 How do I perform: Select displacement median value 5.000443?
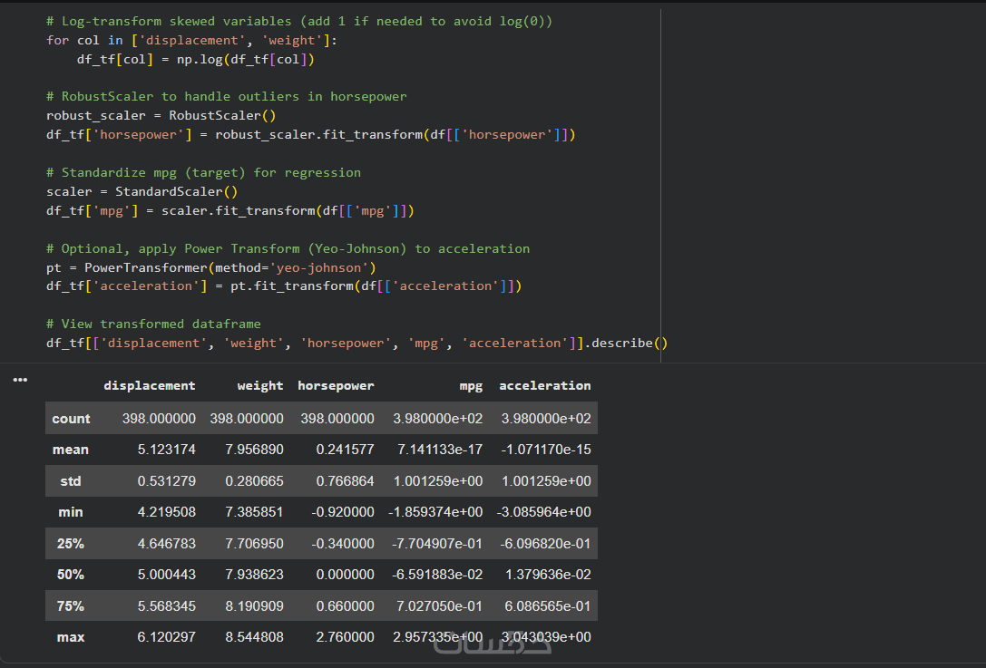click(167, 575)
